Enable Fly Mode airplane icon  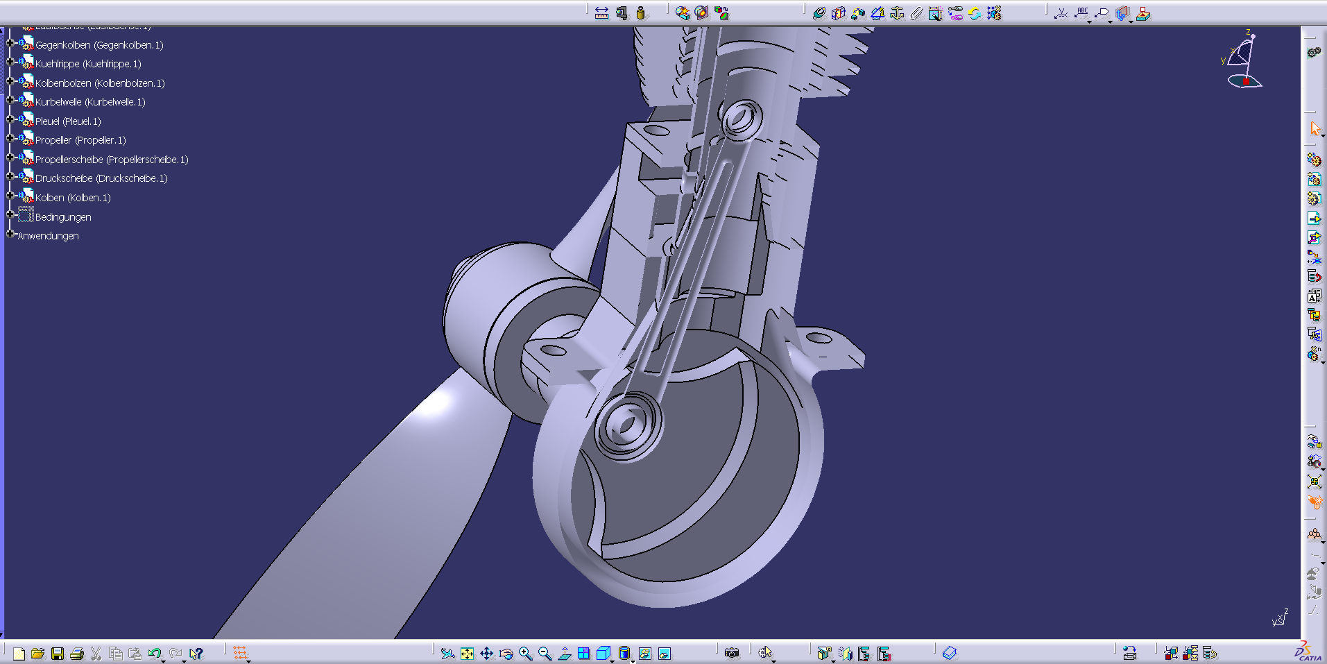coord(448,653)
